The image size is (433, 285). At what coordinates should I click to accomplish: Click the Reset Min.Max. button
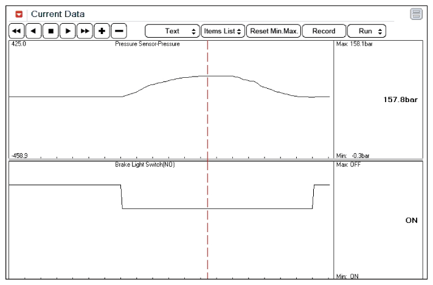(x=274, y=31)
